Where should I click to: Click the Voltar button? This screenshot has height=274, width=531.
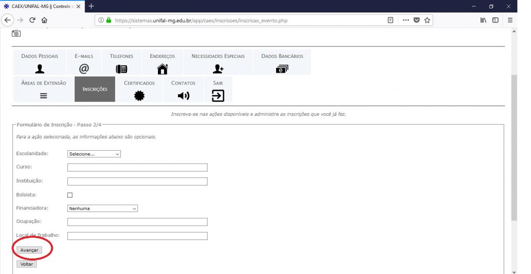27,264
